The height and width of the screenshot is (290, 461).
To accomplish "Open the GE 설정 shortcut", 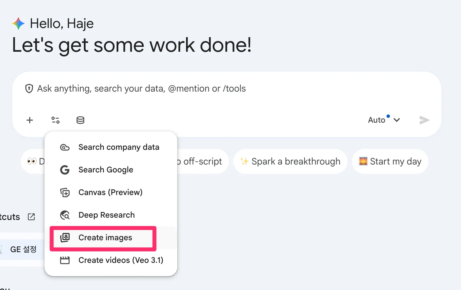I will [22, 249].
